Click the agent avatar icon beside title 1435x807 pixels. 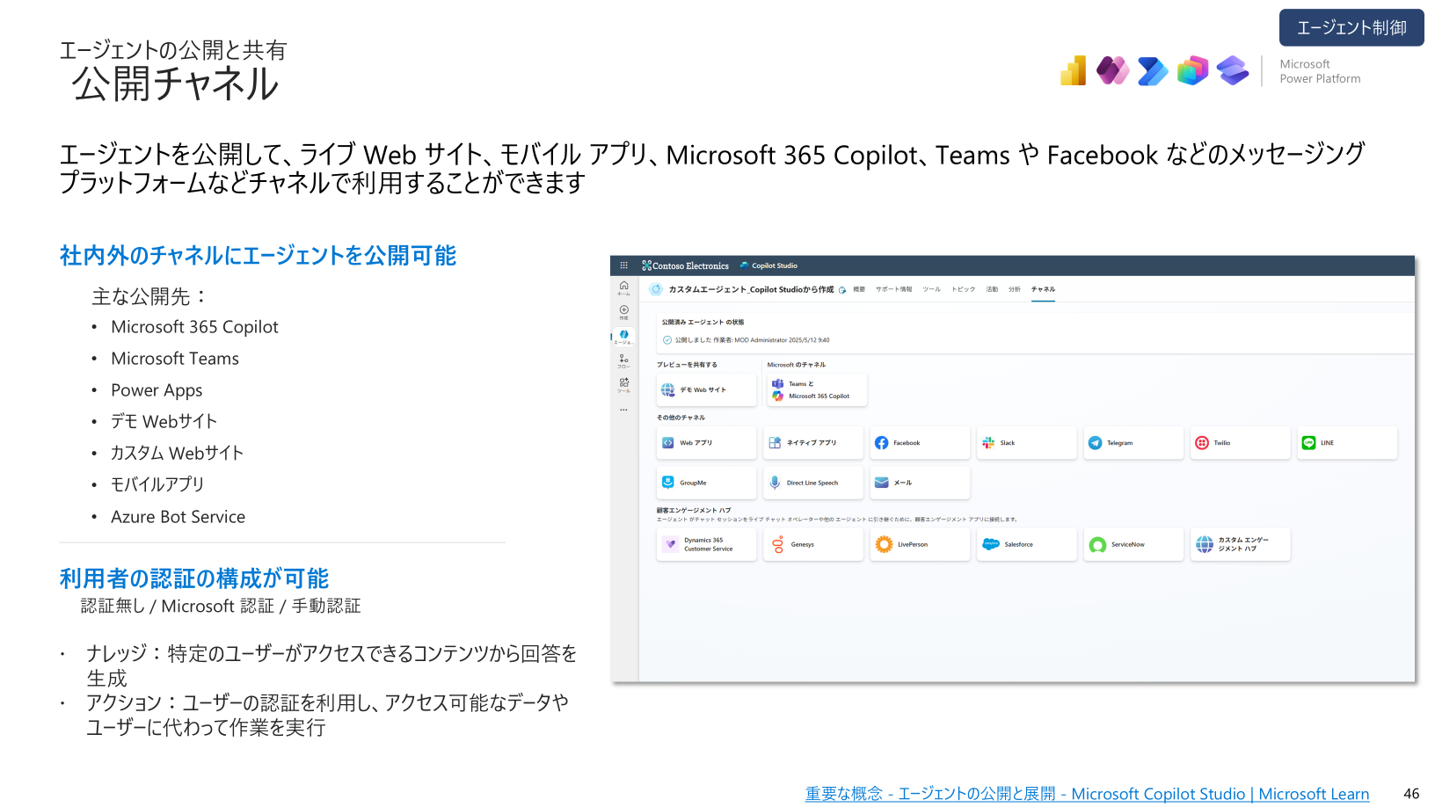655,289
